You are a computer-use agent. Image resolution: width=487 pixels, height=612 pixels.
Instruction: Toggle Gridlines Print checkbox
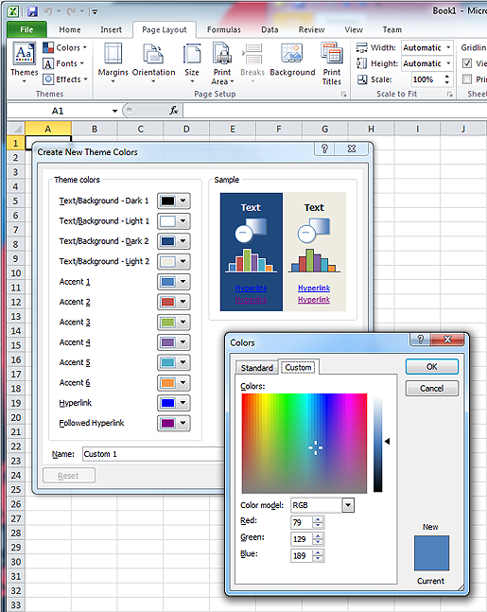pos(467,79)
